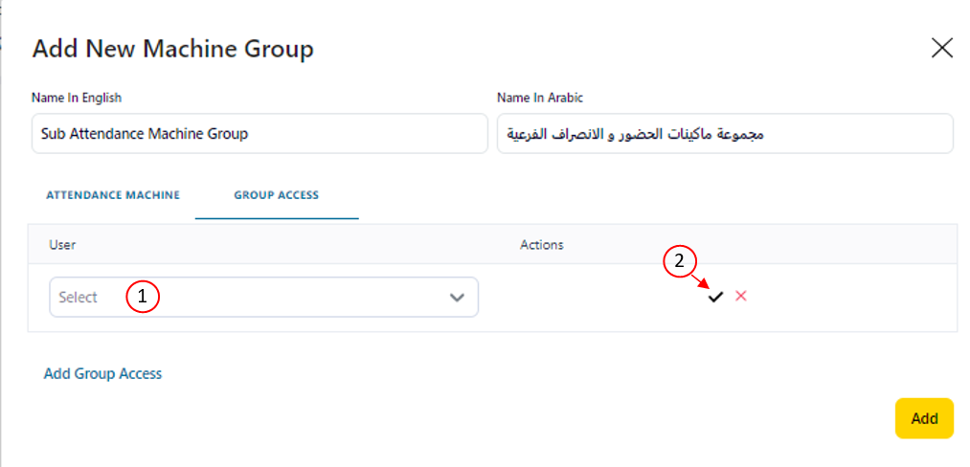
Task: Click the circled number 1 marker
Action: click(142, 298)
